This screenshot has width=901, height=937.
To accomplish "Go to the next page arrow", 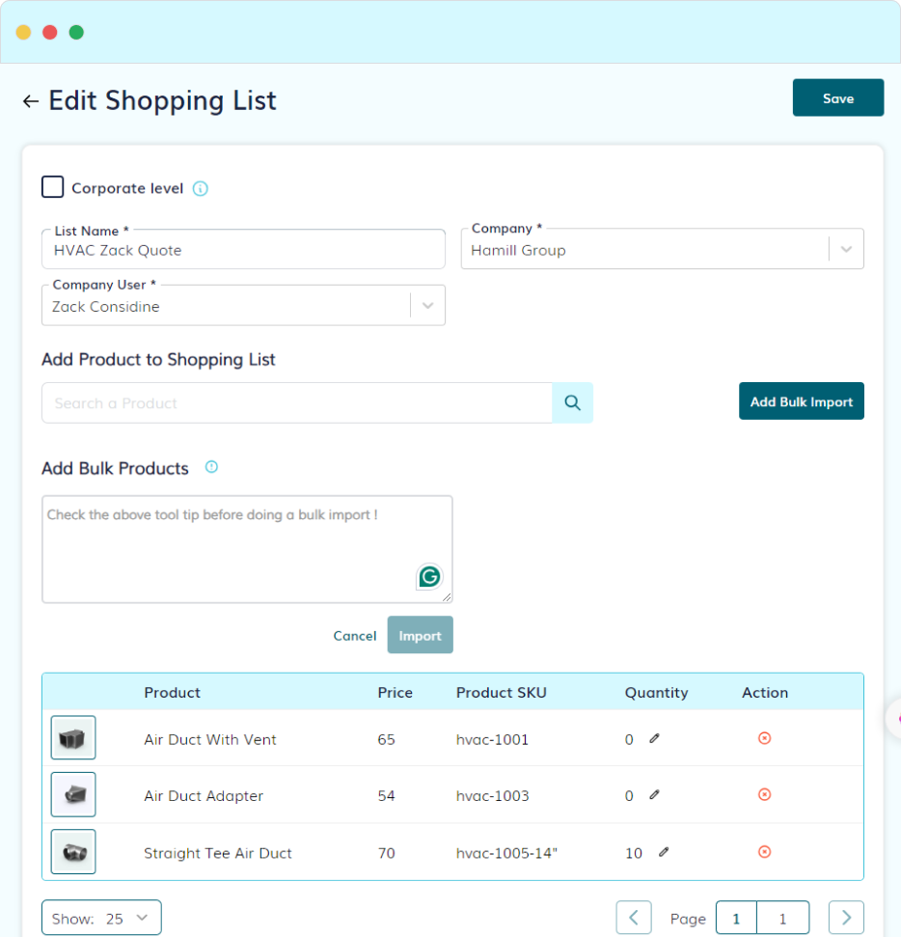I will tap(846, 918).
